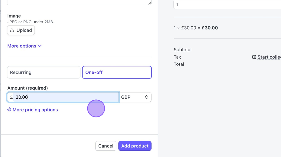Click the £ symbol in the amount box
Viewport: 281px width, 157px height.
coord(11,97)
